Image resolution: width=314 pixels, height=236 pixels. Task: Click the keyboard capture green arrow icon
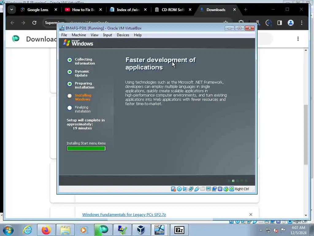click(x=232, y=189)
